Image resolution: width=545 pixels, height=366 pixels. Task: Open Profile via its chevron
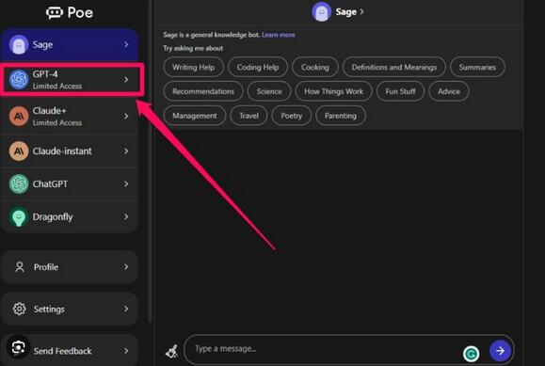(126, 267)
